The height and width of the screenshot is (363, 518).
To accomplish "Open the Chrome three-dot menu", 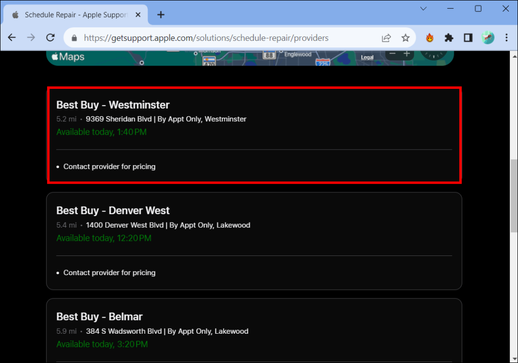I will click(506, 38).
